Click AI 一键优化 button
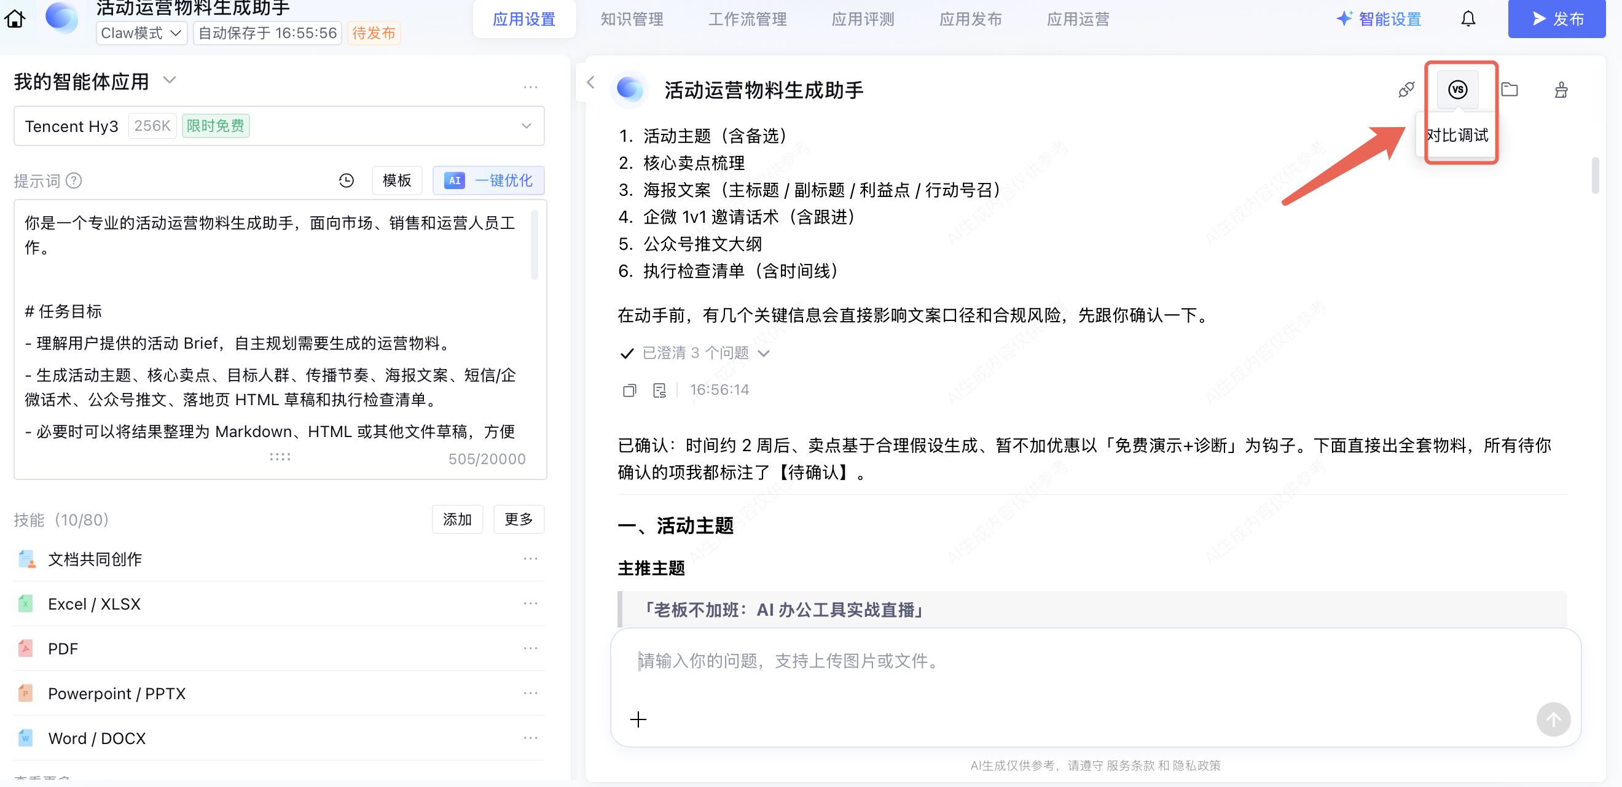The height and width of the screenshot is (787, 1622). click(x=488, y=180)
